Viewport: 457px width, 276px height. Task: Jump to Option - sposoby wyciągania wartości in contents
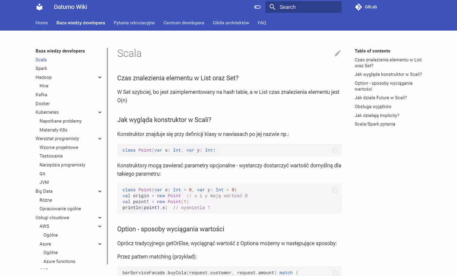[x=384, y=86]
